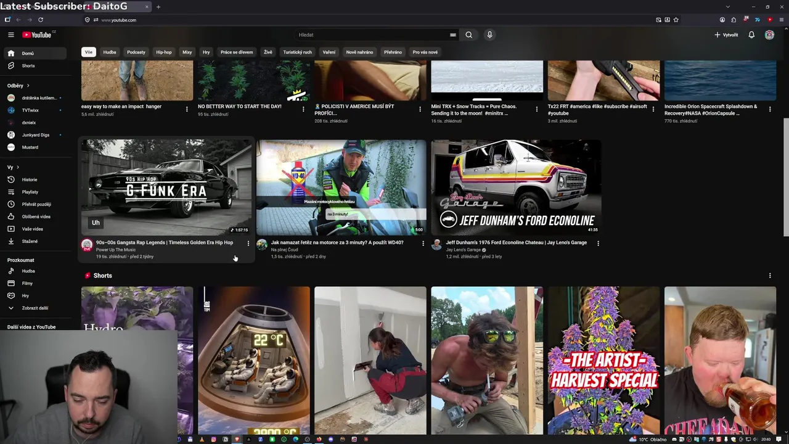Open Přehrát později list
Image resolution: width=789 pixels, height=444 pixels.
point(36,204)
